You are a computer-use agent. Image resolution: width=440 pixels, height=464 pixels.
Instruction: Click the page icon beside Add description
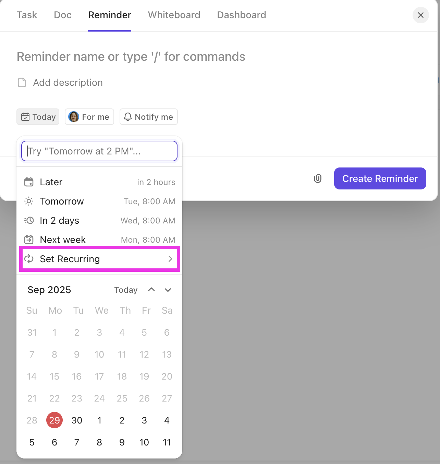(x=22, y=82)
